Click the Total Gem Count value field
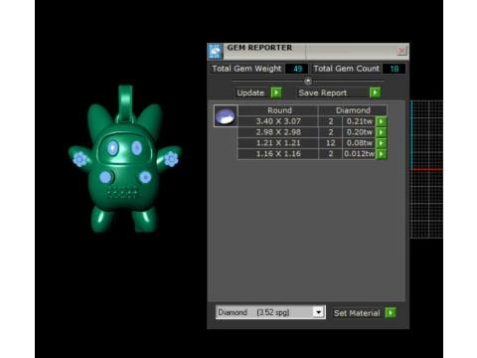The height and width of the screenshot is (358, 477). coord(394,69)
